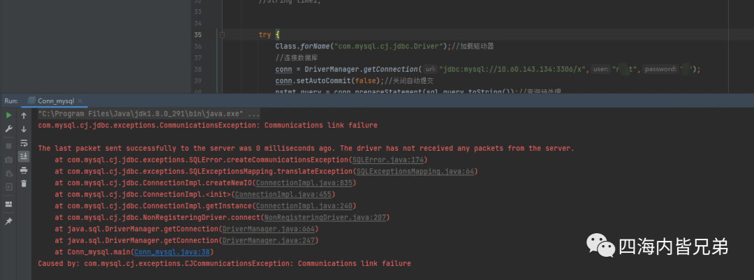Click the 'Run:' panel label
The image size is (754, 280).
tap(11, 101)
